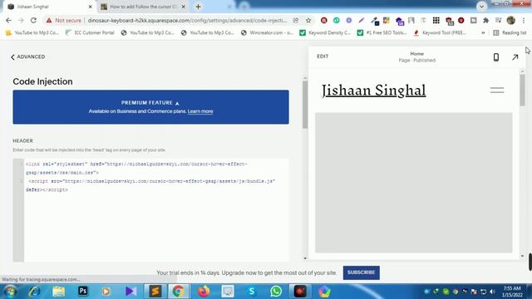
Task: Focus the squarespace URL address bar
Action: pos(187,20)
